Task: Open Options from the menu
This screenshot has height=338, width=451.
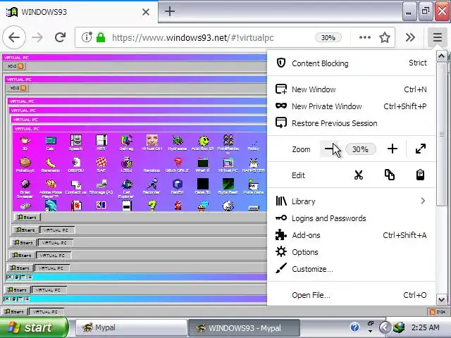Action: point(351,252)
